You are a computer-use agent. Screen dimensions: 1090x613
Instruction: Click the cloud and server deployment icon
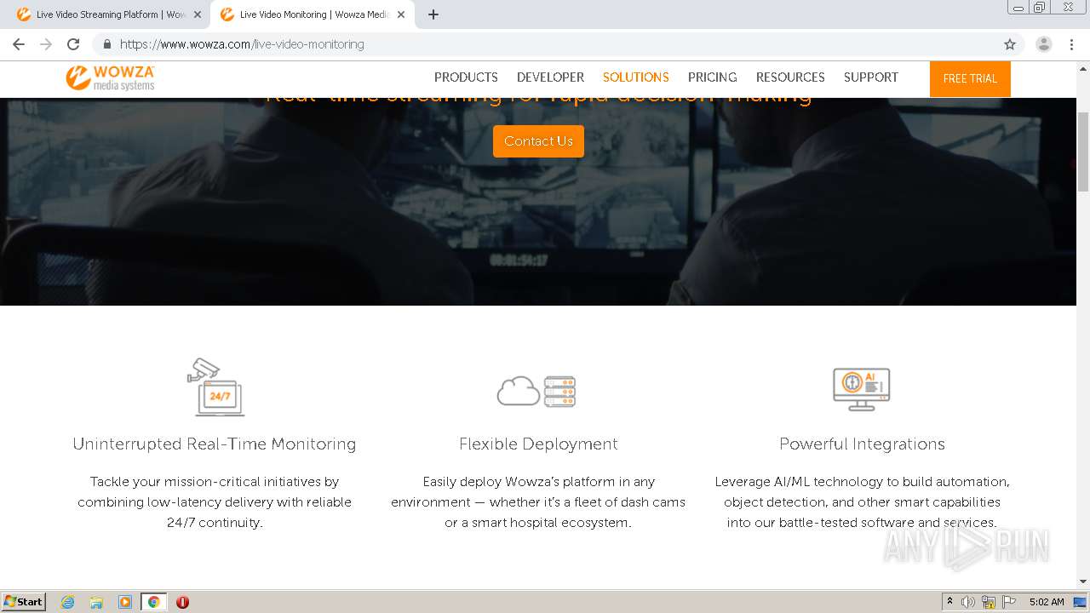point(536,392)
